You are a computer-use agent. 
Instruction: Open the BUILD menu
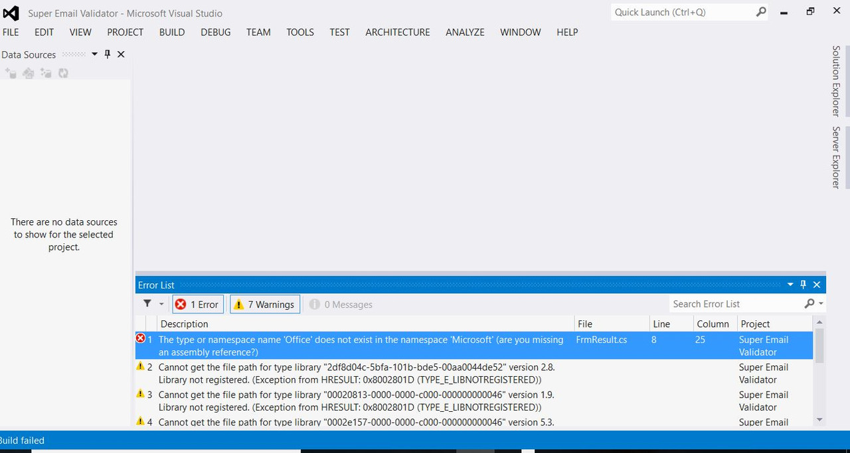click(x=172, y=32)
